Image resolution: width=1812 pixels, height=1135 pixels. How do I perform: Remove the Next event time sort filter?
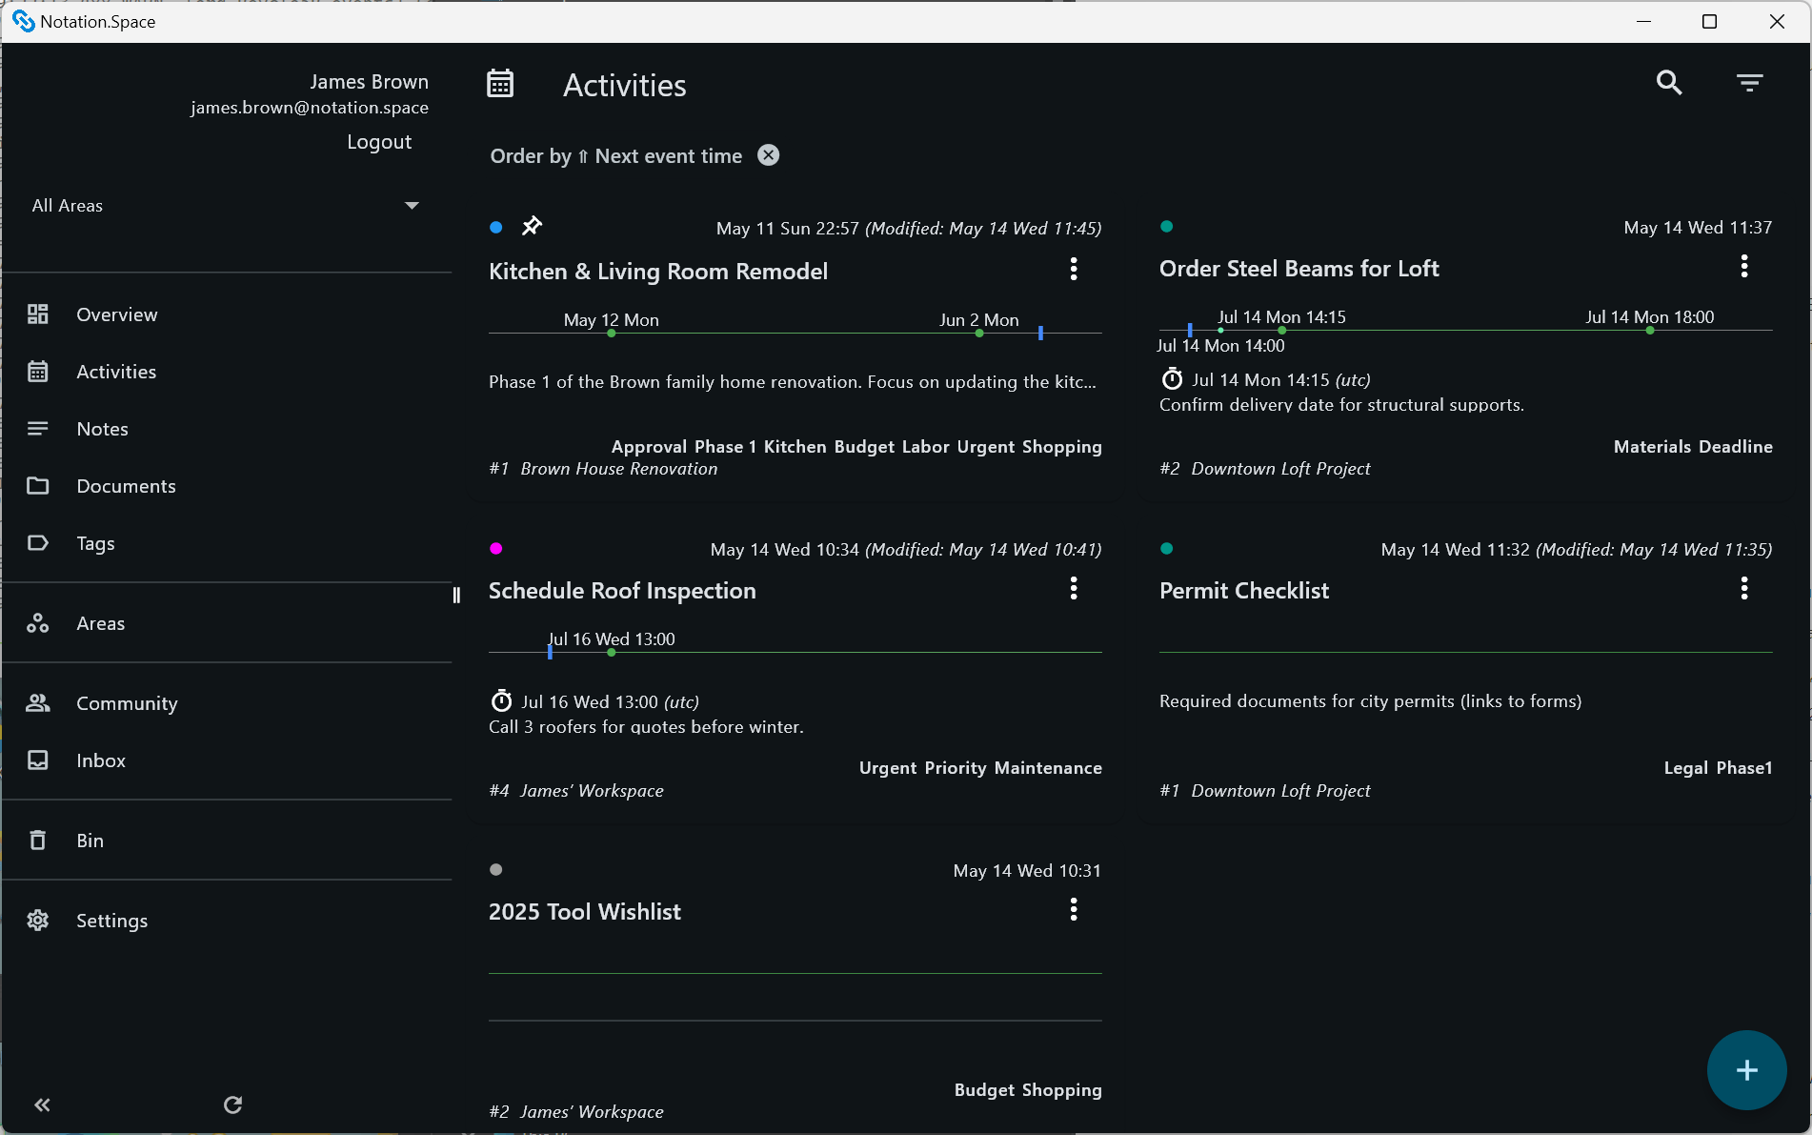pyautogui.click(x=769, y=154)
